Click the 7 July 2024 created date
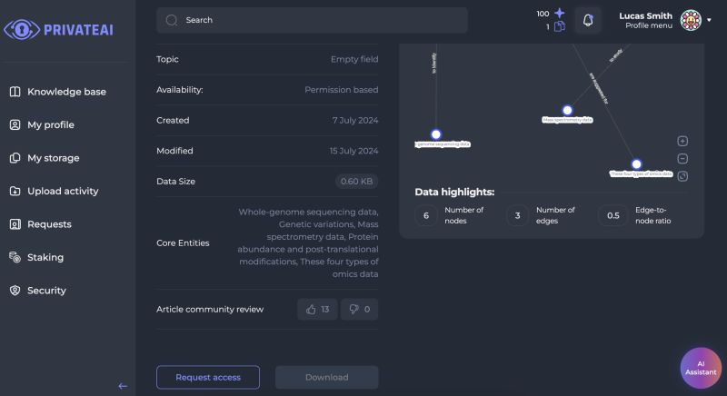Viewport: 727px width, 396px height. pyautogui.click(x=355, y=120)
